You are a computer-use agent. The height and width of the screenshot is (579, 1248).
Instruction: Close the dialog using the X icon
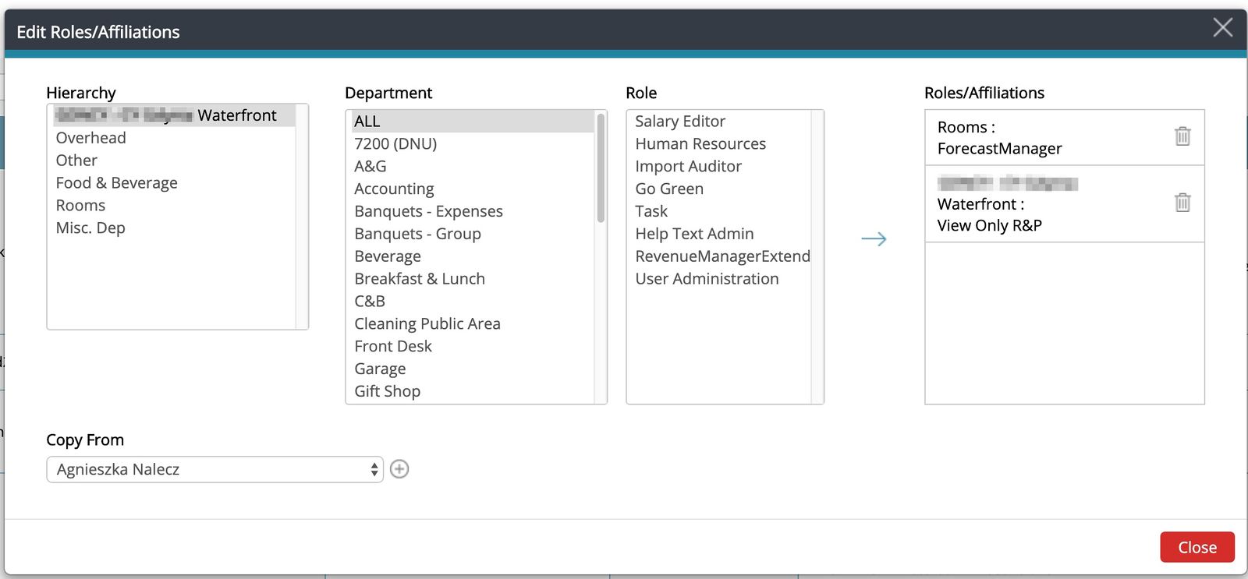tap(1222, 28)
